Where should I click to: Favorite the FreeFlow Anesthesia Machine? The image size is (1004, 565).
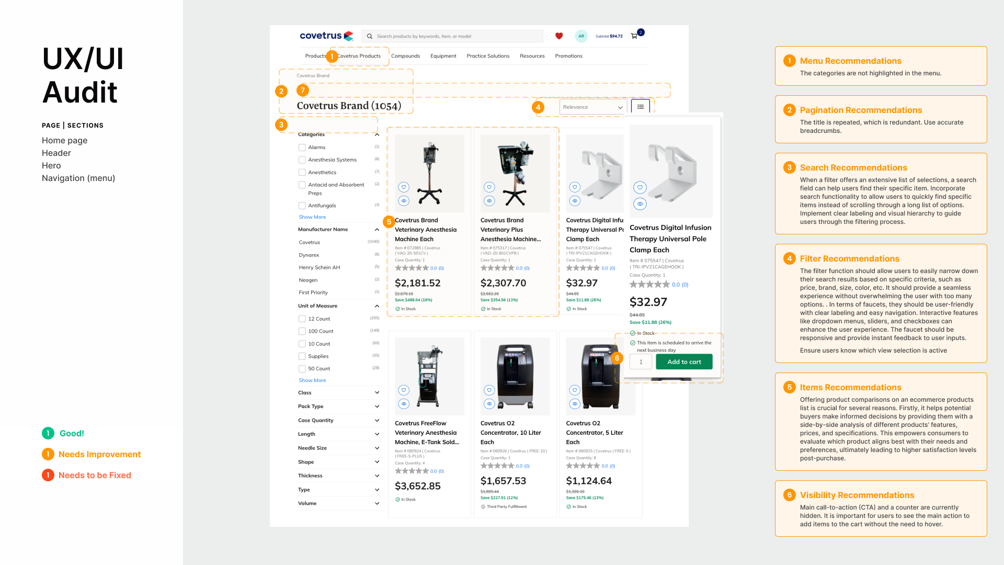(x=404, y=390)
